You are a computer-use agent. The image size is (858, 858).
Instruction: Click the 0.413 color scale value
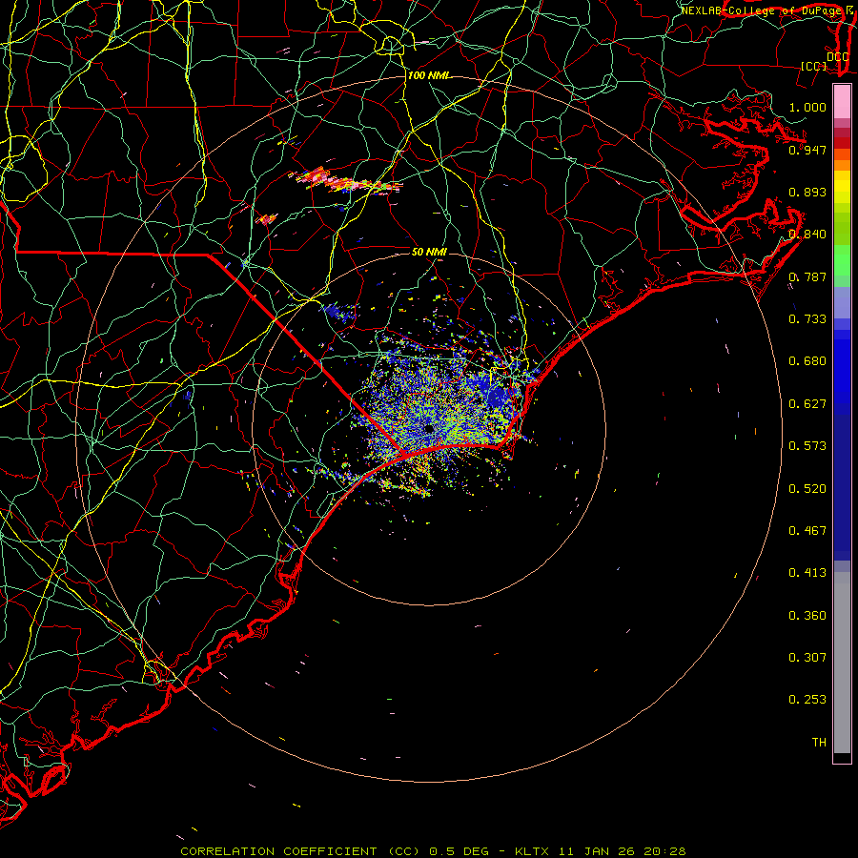point(807,573)
